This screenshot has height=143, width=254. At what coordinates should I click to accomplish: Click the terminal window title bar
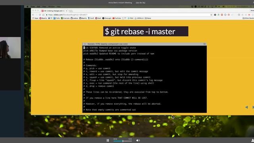pos(144,44)
